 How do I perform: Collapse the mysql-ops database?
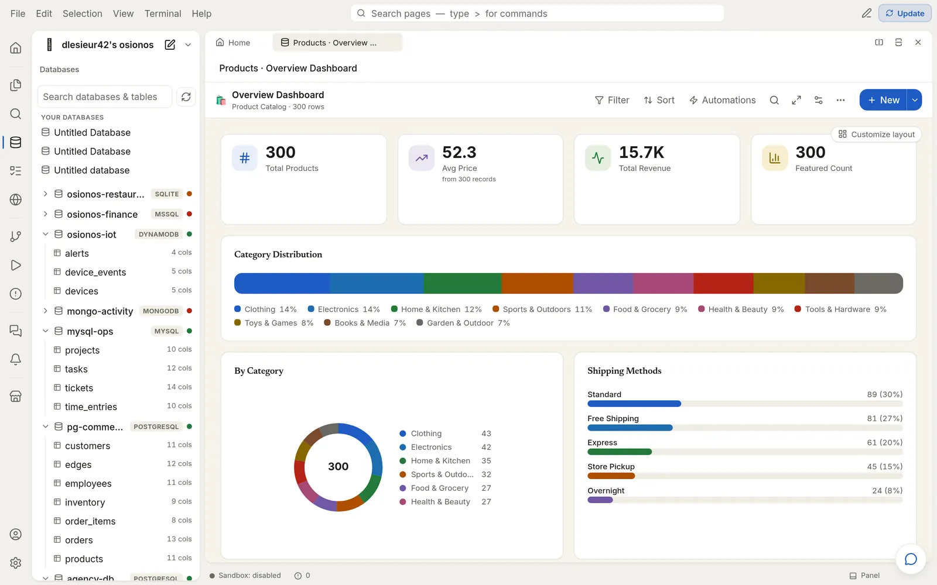coord(45,331)
